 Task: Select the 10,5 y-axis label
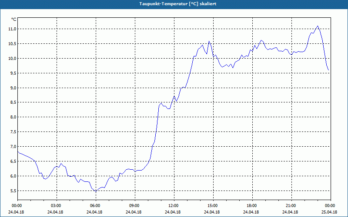13,44
